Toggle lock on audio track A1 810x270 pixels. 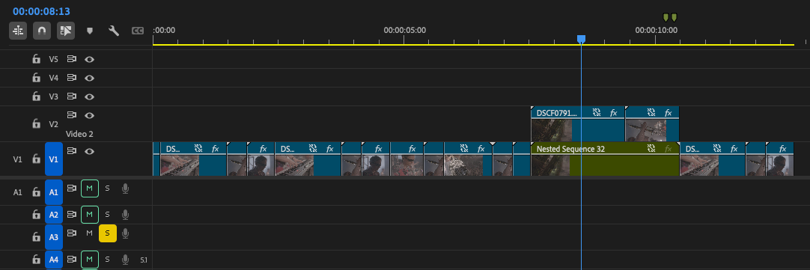tap(36, 192)
